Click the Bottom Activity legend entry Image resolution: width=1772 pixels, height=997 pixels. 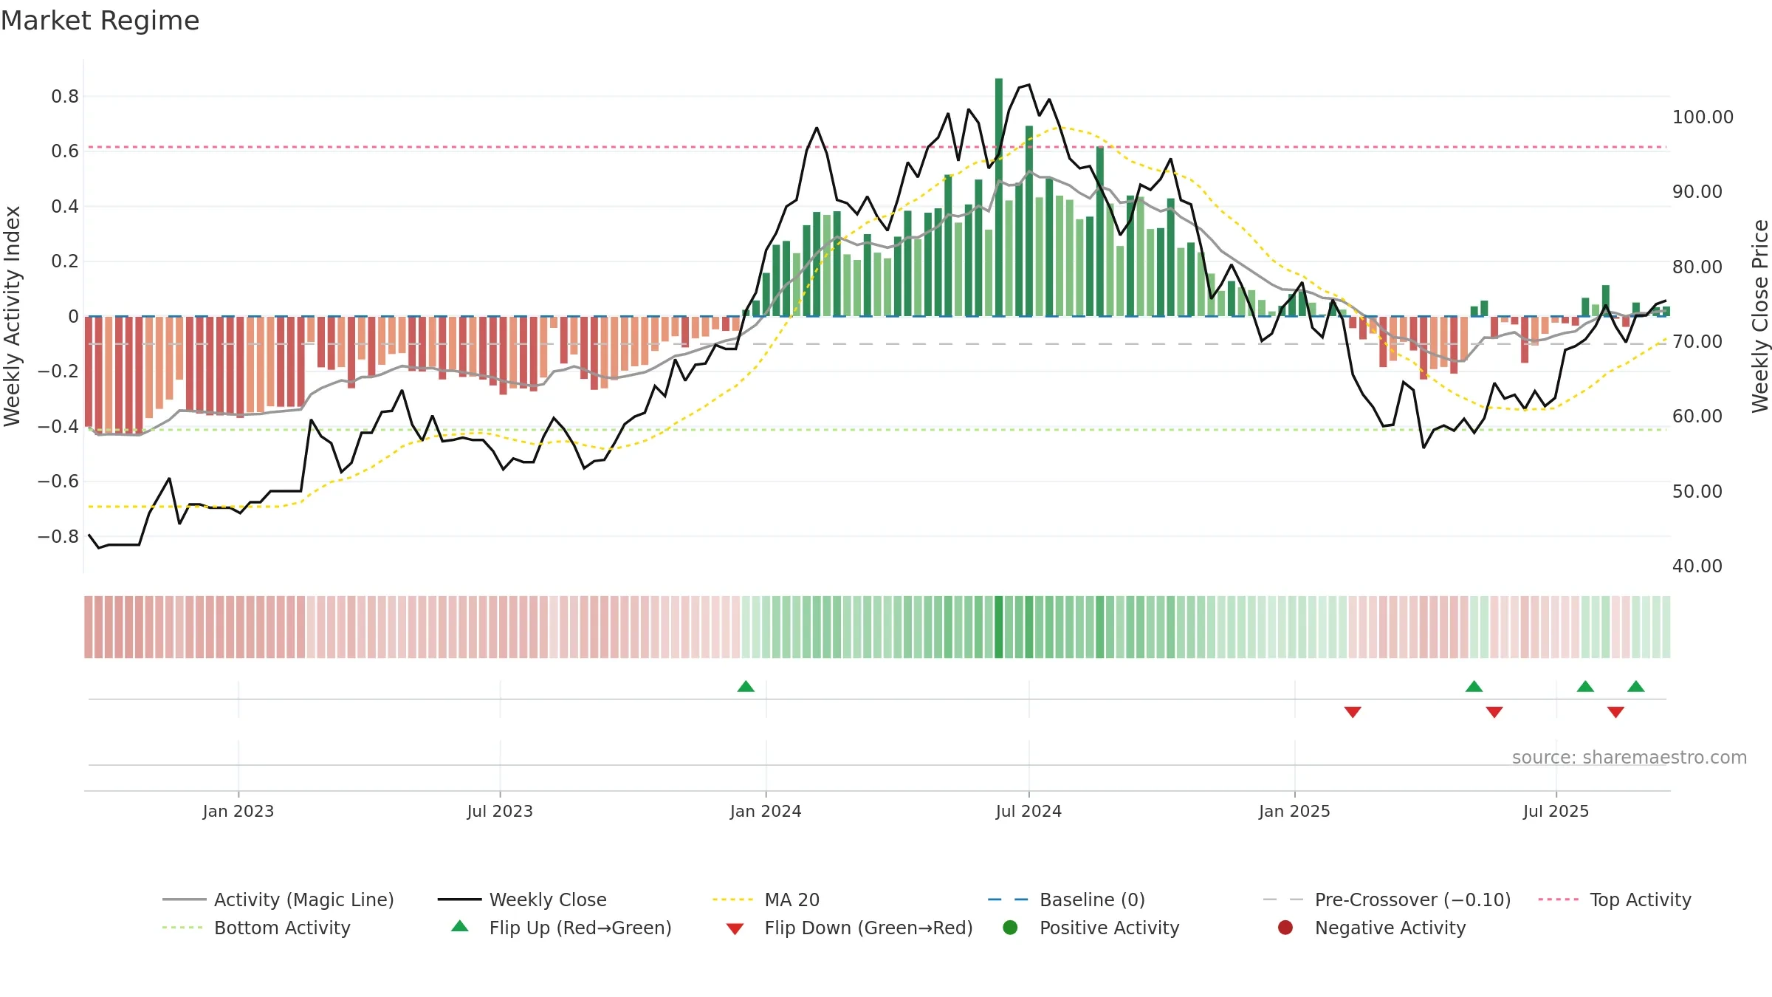click(256, 928)
